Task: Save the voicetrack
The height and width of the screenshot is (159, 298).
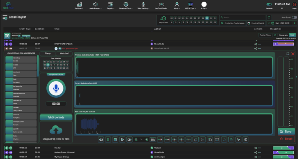Action: pyautogui.click(x=286, y=132)
